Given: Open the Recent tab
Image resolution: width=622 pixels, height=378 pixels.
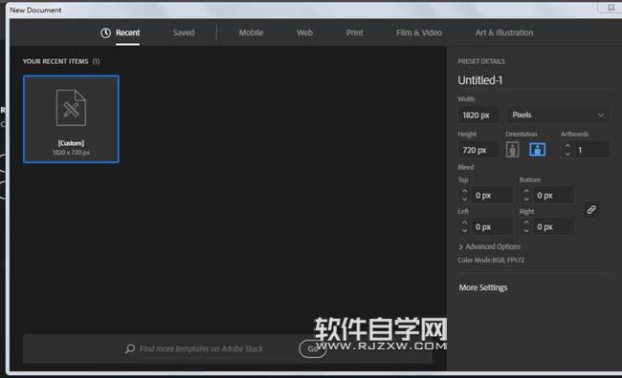Looking at the screenshot, I should [x=127, y=32].
